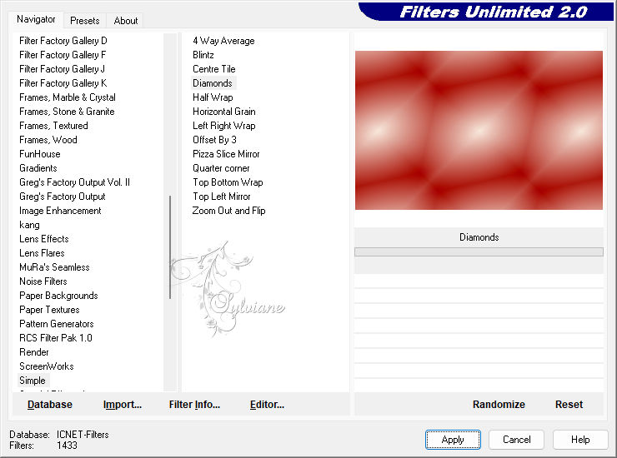Select RCS Filter Pak 1.0 category

point(56,338)
